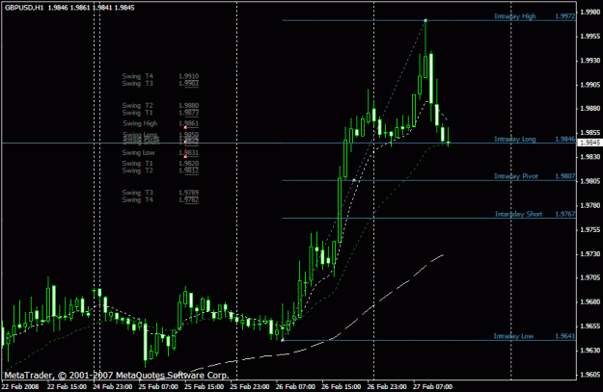603x392 pixels.
Task: Click the Intraday Low 1.9641 label
Action: click(x=534, y=336)
